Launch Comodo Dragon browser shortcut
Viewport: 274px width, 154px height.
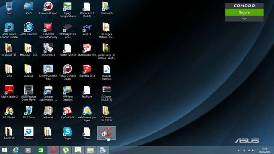pos(48,8)
